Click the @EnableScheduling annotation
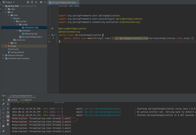Viewport: 196px width, 135px height. click(69, 32)
